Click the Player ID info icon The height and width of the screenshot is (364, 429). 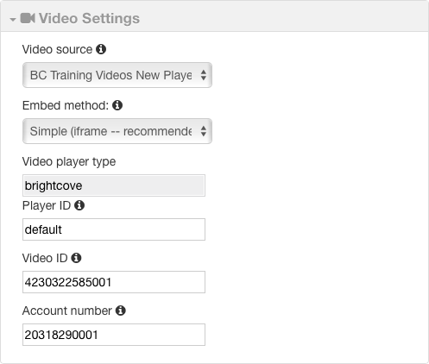tap(79, 205)
